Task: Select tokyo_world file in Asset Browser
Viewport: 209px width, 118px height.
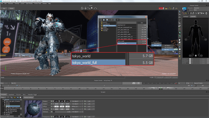Action: click(x=127, y=41)
